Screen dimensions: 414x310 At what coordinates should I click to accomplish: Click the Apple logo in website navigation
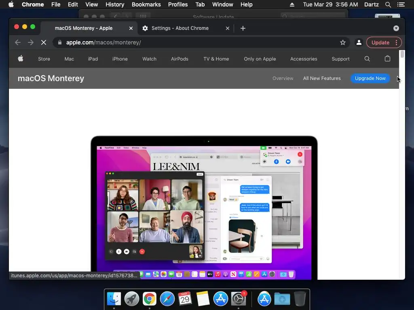(x=21, y=59)
